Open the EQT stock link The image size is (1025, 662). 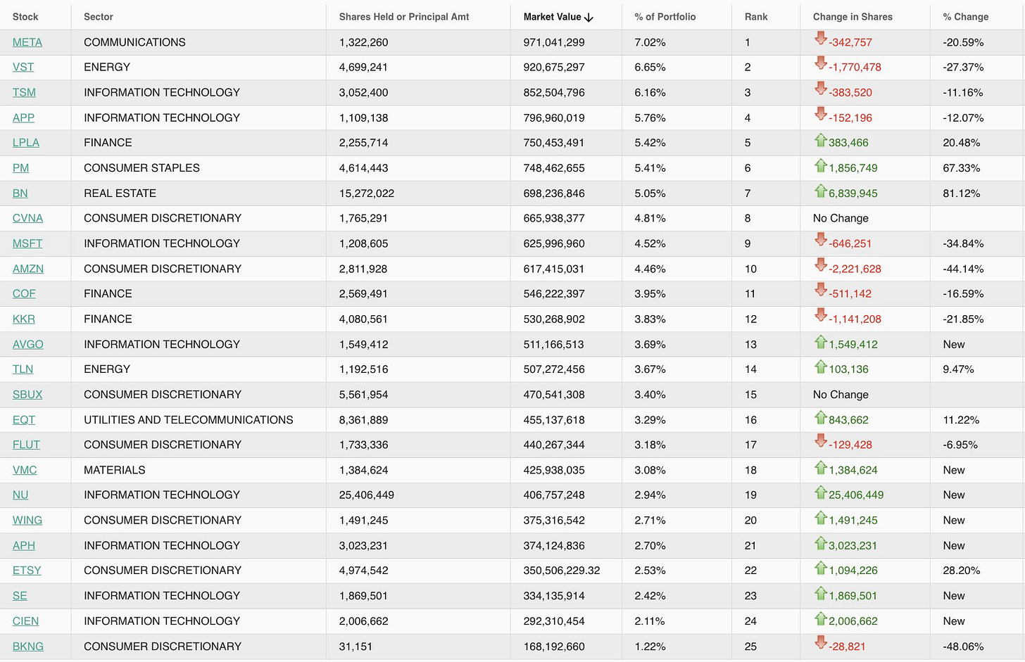(24, 420)
